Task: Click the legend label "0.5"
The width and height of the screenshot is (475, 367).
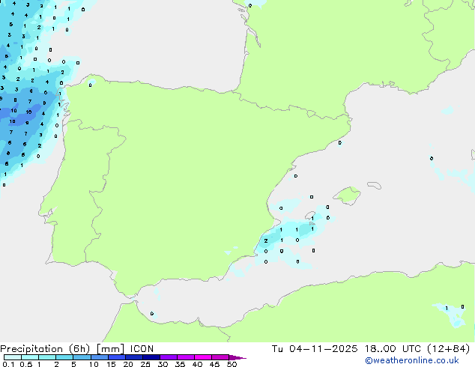Action: click(x=26, y=364)
